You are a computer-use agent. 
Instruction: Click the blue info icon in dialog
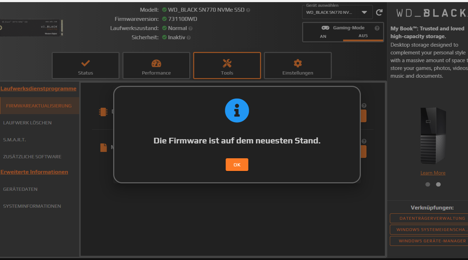[237, 111]
